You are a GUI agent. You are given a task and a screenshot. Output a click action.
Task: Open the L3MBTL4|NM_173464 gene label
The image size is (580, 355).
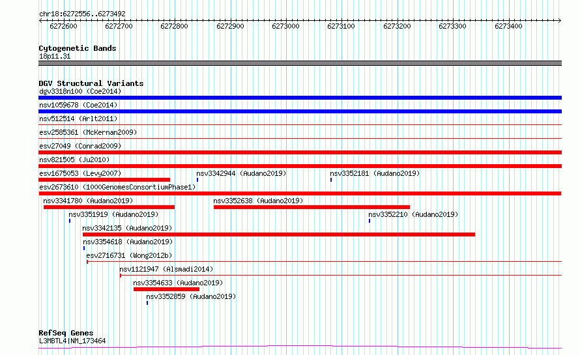tap(72, 341)
